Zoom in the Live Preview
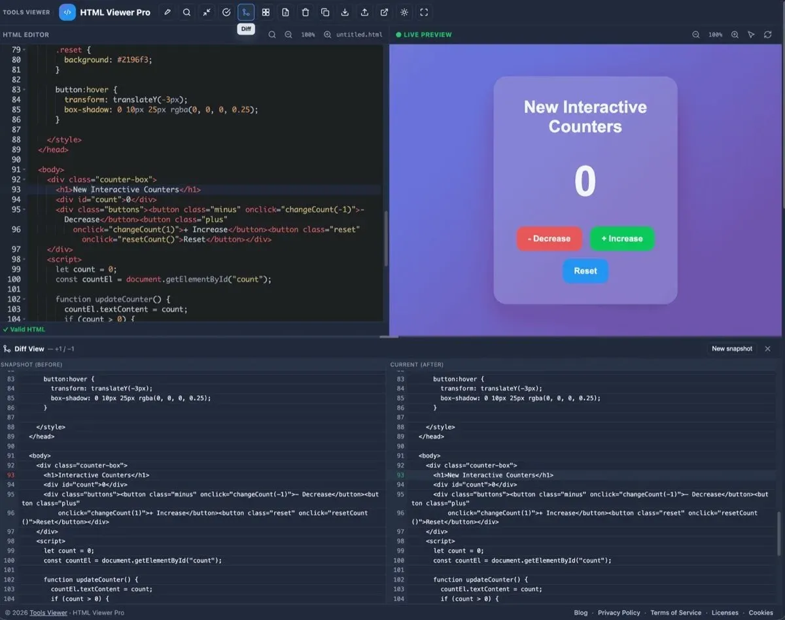Viewport: 785px width, 620px height. coord(735,35)
